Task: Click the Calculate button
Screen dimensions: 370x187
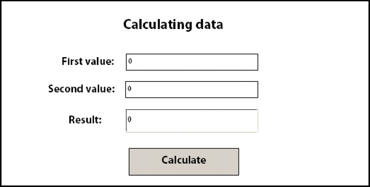Action: (184, 161)
